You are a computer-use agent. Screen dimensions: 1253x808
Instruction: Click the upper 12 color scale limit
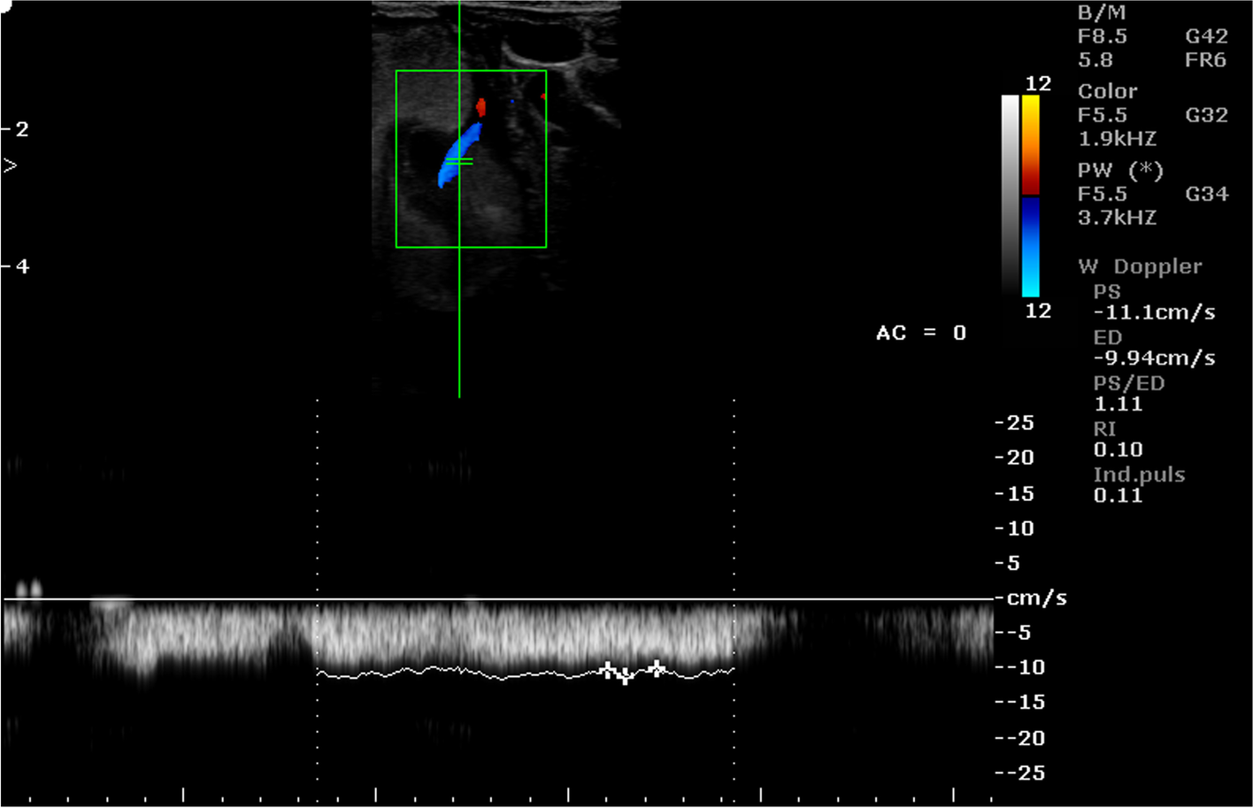tap(1038, 84)
